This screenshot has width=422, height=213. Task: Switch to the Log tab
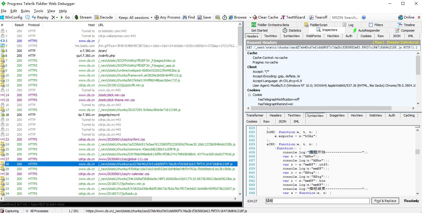[x=348, y=25]
